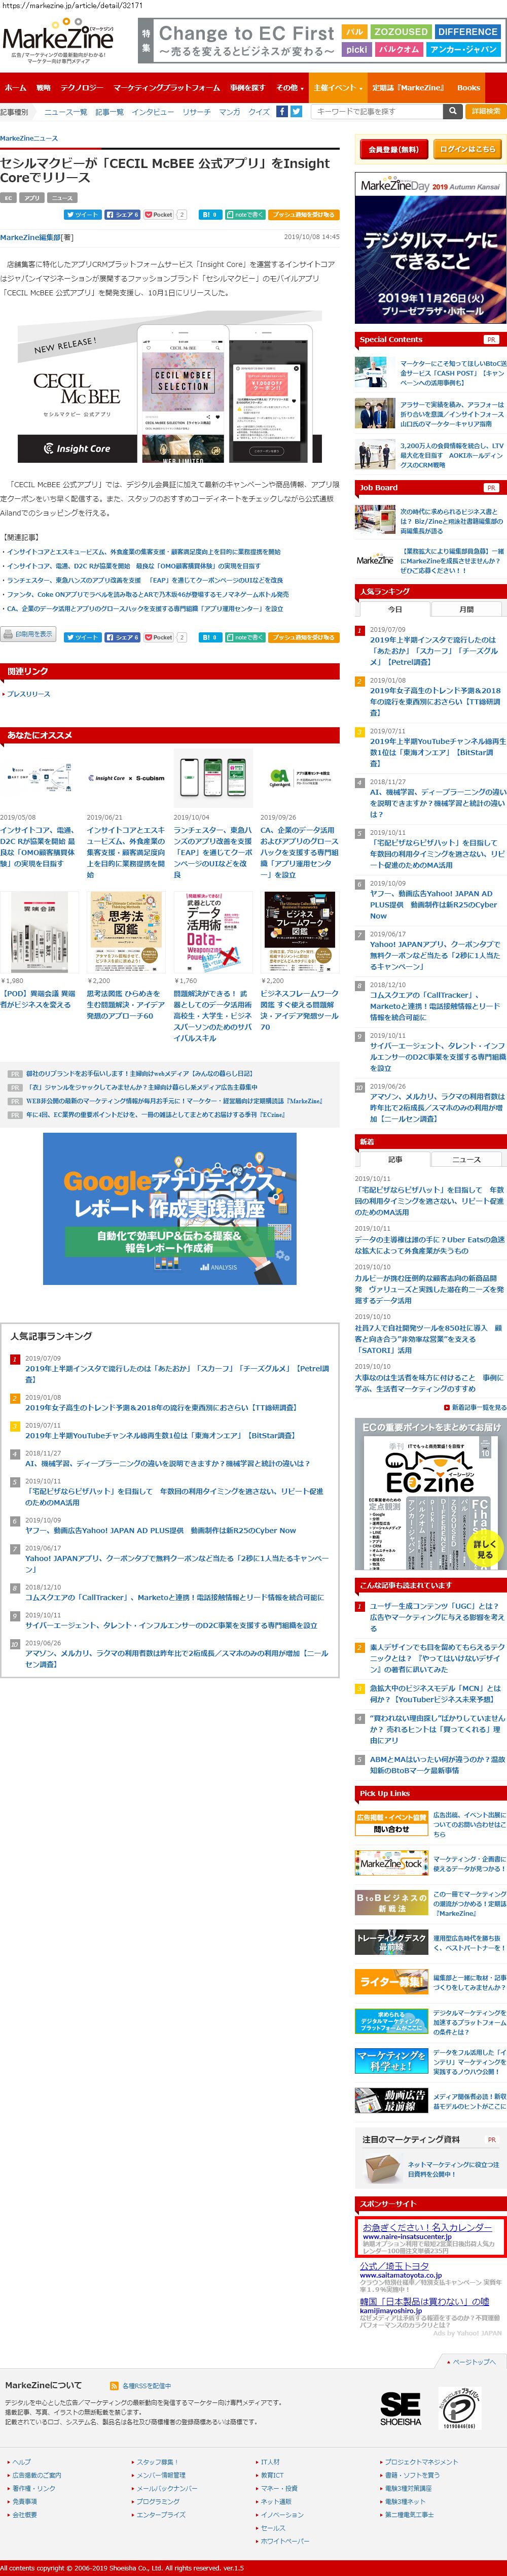Click the 広告掲載のご案内 footer link
507x2576 pixels.
tap(36, 2474)
